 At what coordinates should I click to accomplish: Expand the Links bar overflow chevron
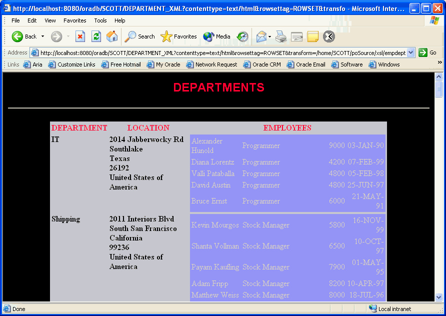point(440,62)
